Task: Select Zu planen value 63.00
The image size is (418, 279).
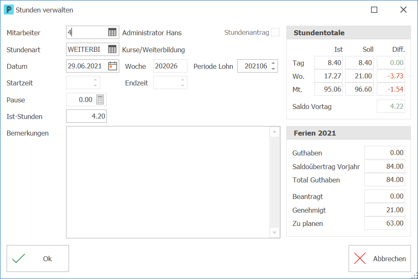Action: click(385, 223)
